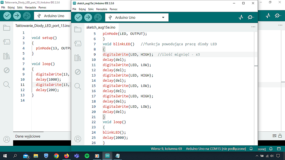Screen dimensions: 285x160
Task: Open Plik menu in Taktowanie_Diody window
Action: click(x=3, y=7)
